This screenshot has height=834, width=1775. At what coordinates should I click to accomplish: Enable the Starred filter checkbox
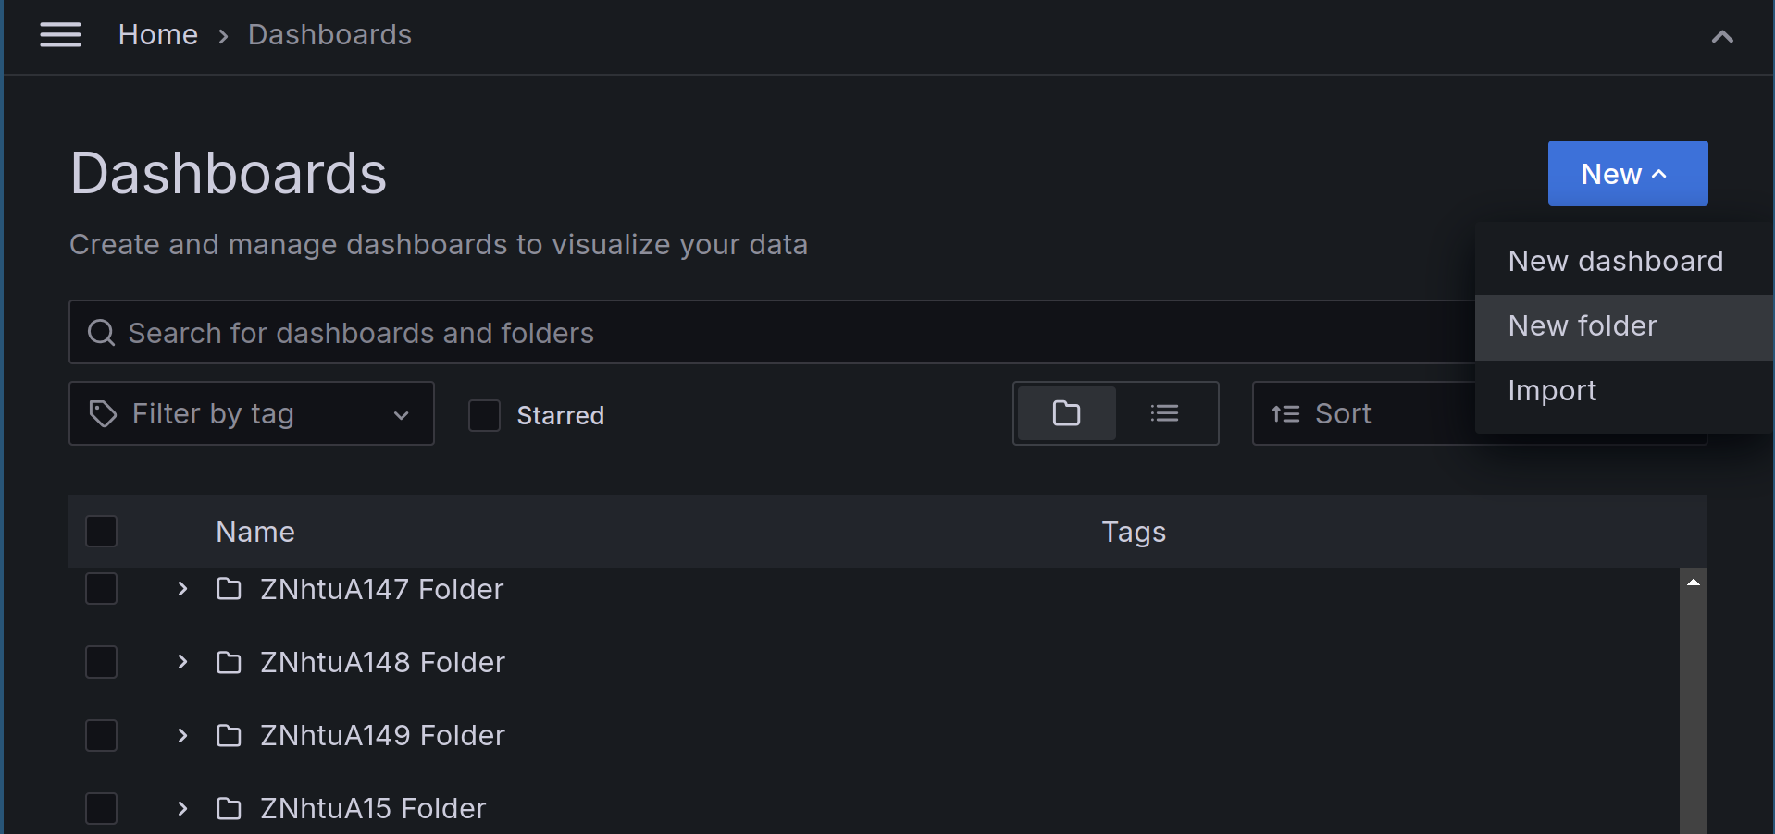(484, 415)
